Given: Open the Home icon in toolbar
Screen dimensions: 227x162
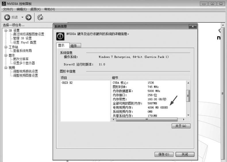Looking at the screenshot, I should coord(40,17).
